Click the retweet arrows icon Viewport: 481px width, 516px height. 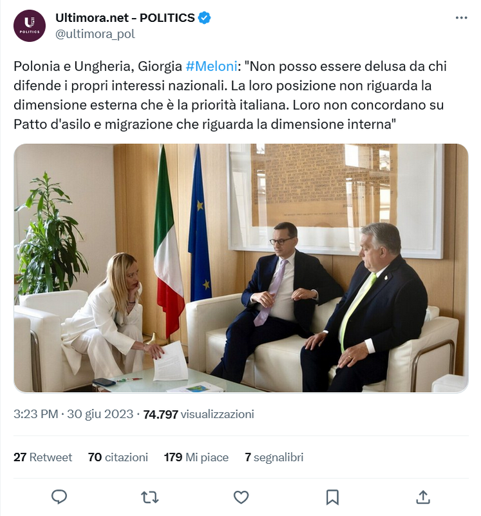[x=150, y=497]
